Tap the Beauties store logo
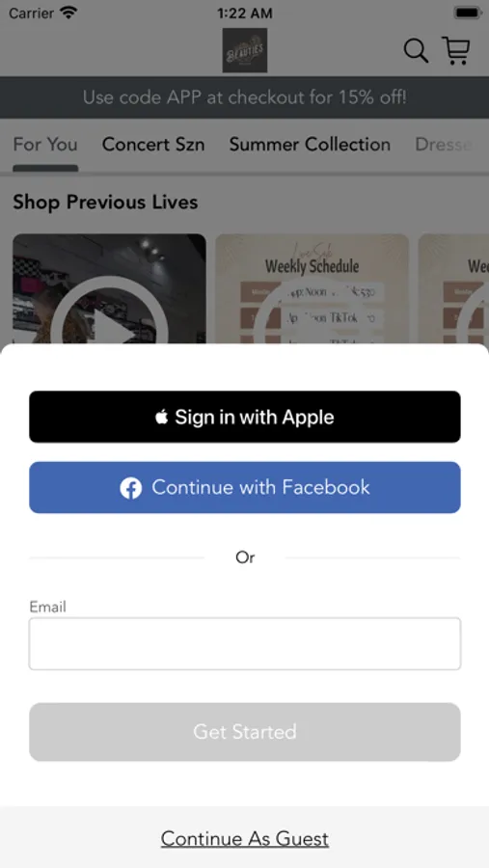Screen dimensions: 489x868 (x=245, y=50)
